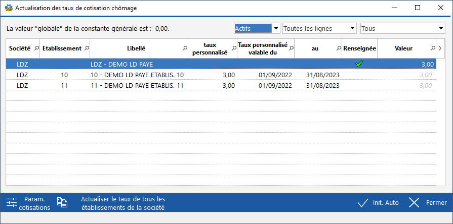Sort by the Renseignée column header
Viewport: 453px width, 224px height.
[x=359, y=48]
